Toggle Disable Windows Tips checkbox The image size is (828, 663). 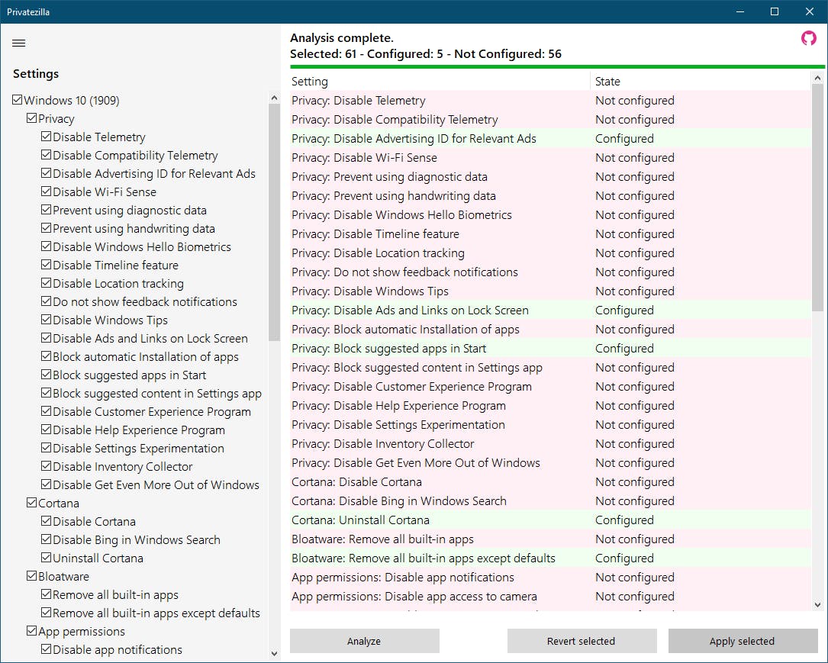click(x=46, y=320)
